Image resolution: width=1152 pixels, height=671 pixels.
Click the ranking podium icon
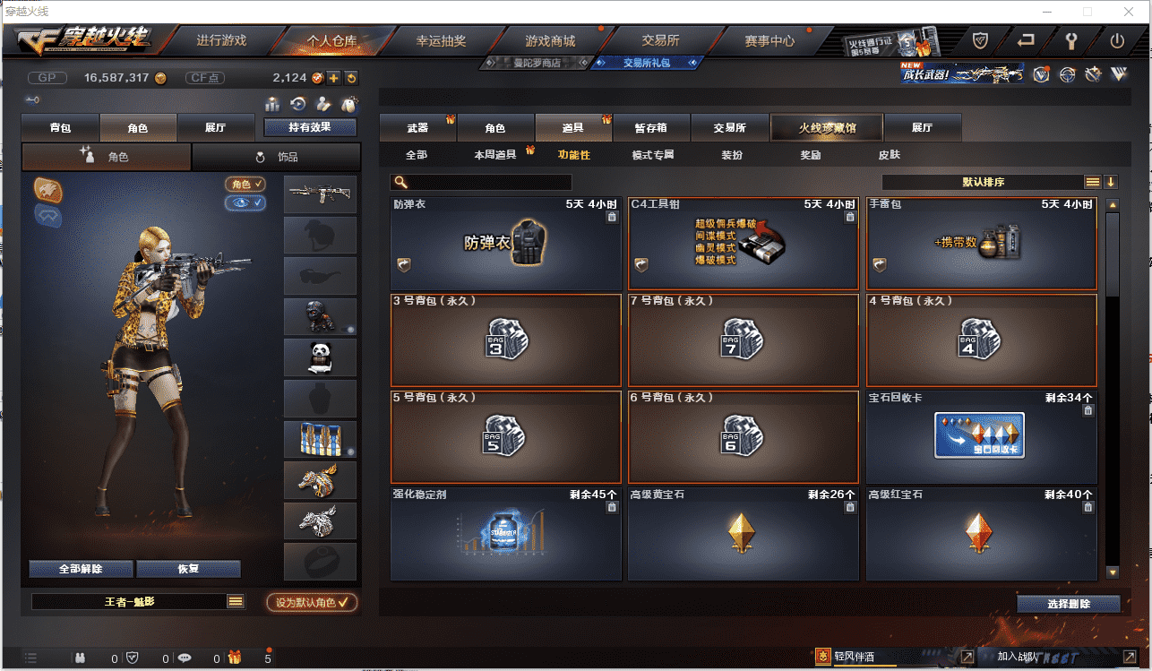click(272, 104)
